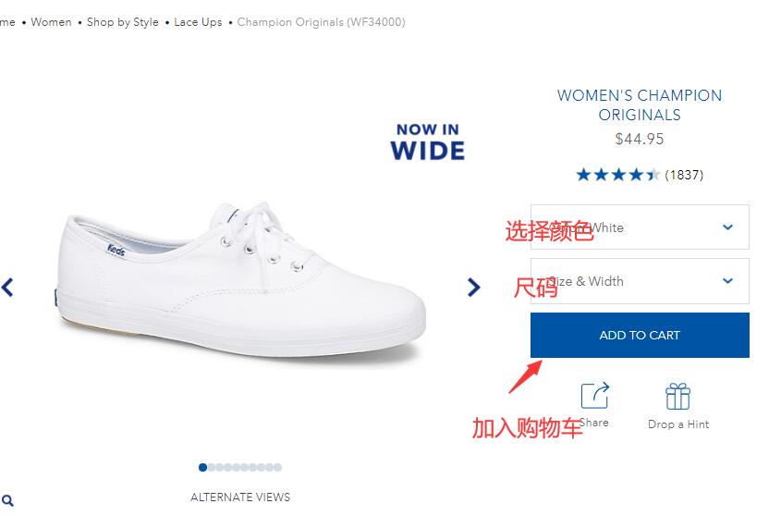Viewport: 781px width, 516px height.
Task: Select the first image carousel dot
Action: tap(202, 468)
